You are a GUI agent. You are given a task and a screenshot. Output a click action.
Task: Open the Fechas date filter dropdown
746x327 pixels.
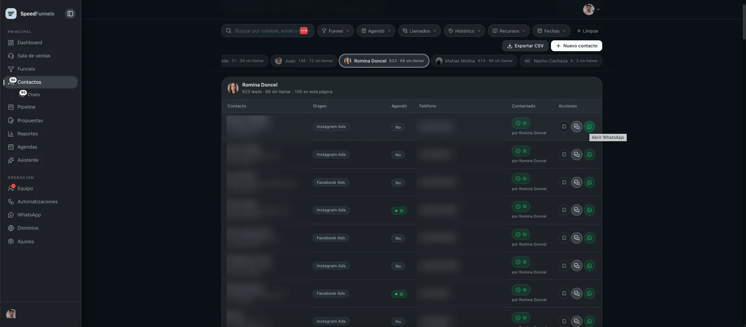(551, 31)
